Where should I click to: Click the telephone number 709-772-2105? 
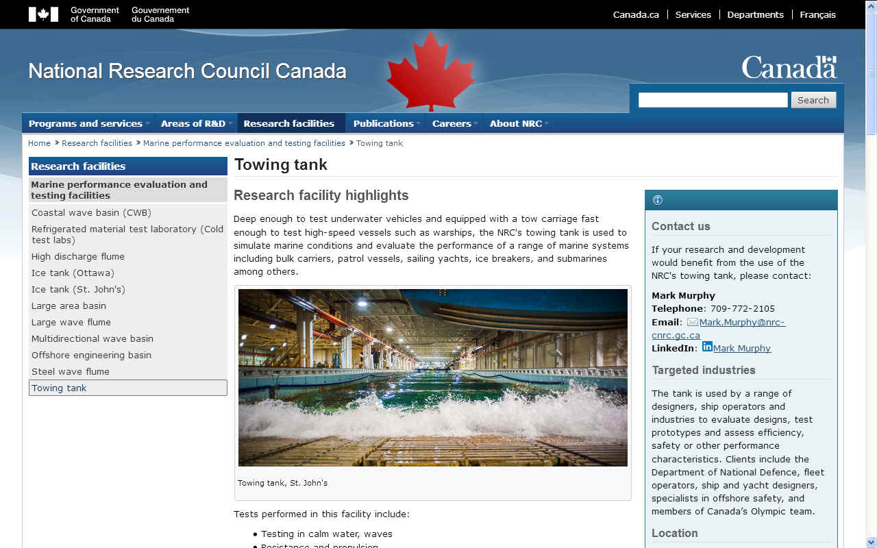point(743,309)
